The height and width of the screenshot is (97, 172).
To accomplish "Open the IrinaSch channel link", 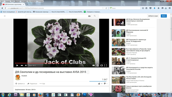I will point(24,76).
